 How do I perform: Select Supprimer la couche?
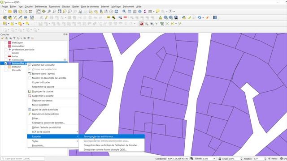coord(53,96)
